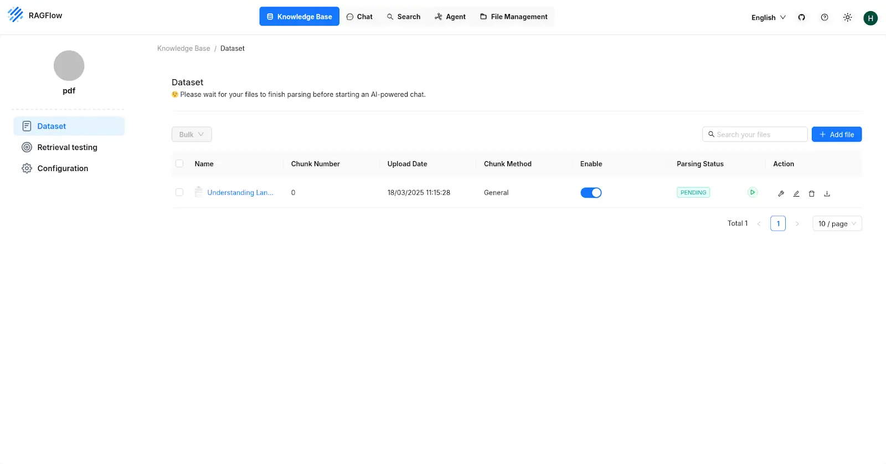Click the Name column header
This screenshot has width=886, height=464.
point(204,164)
